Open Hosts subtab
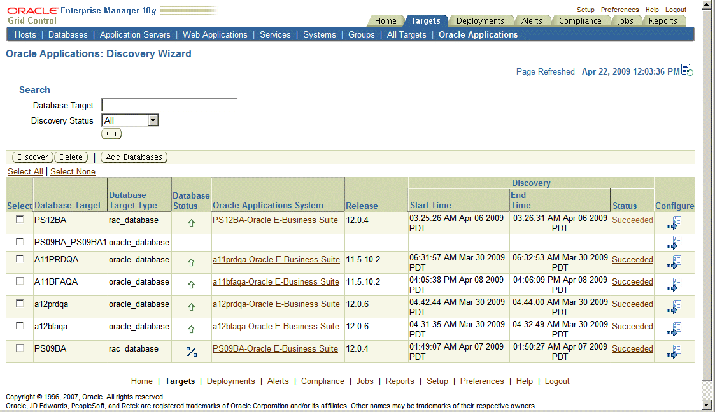 25,34
